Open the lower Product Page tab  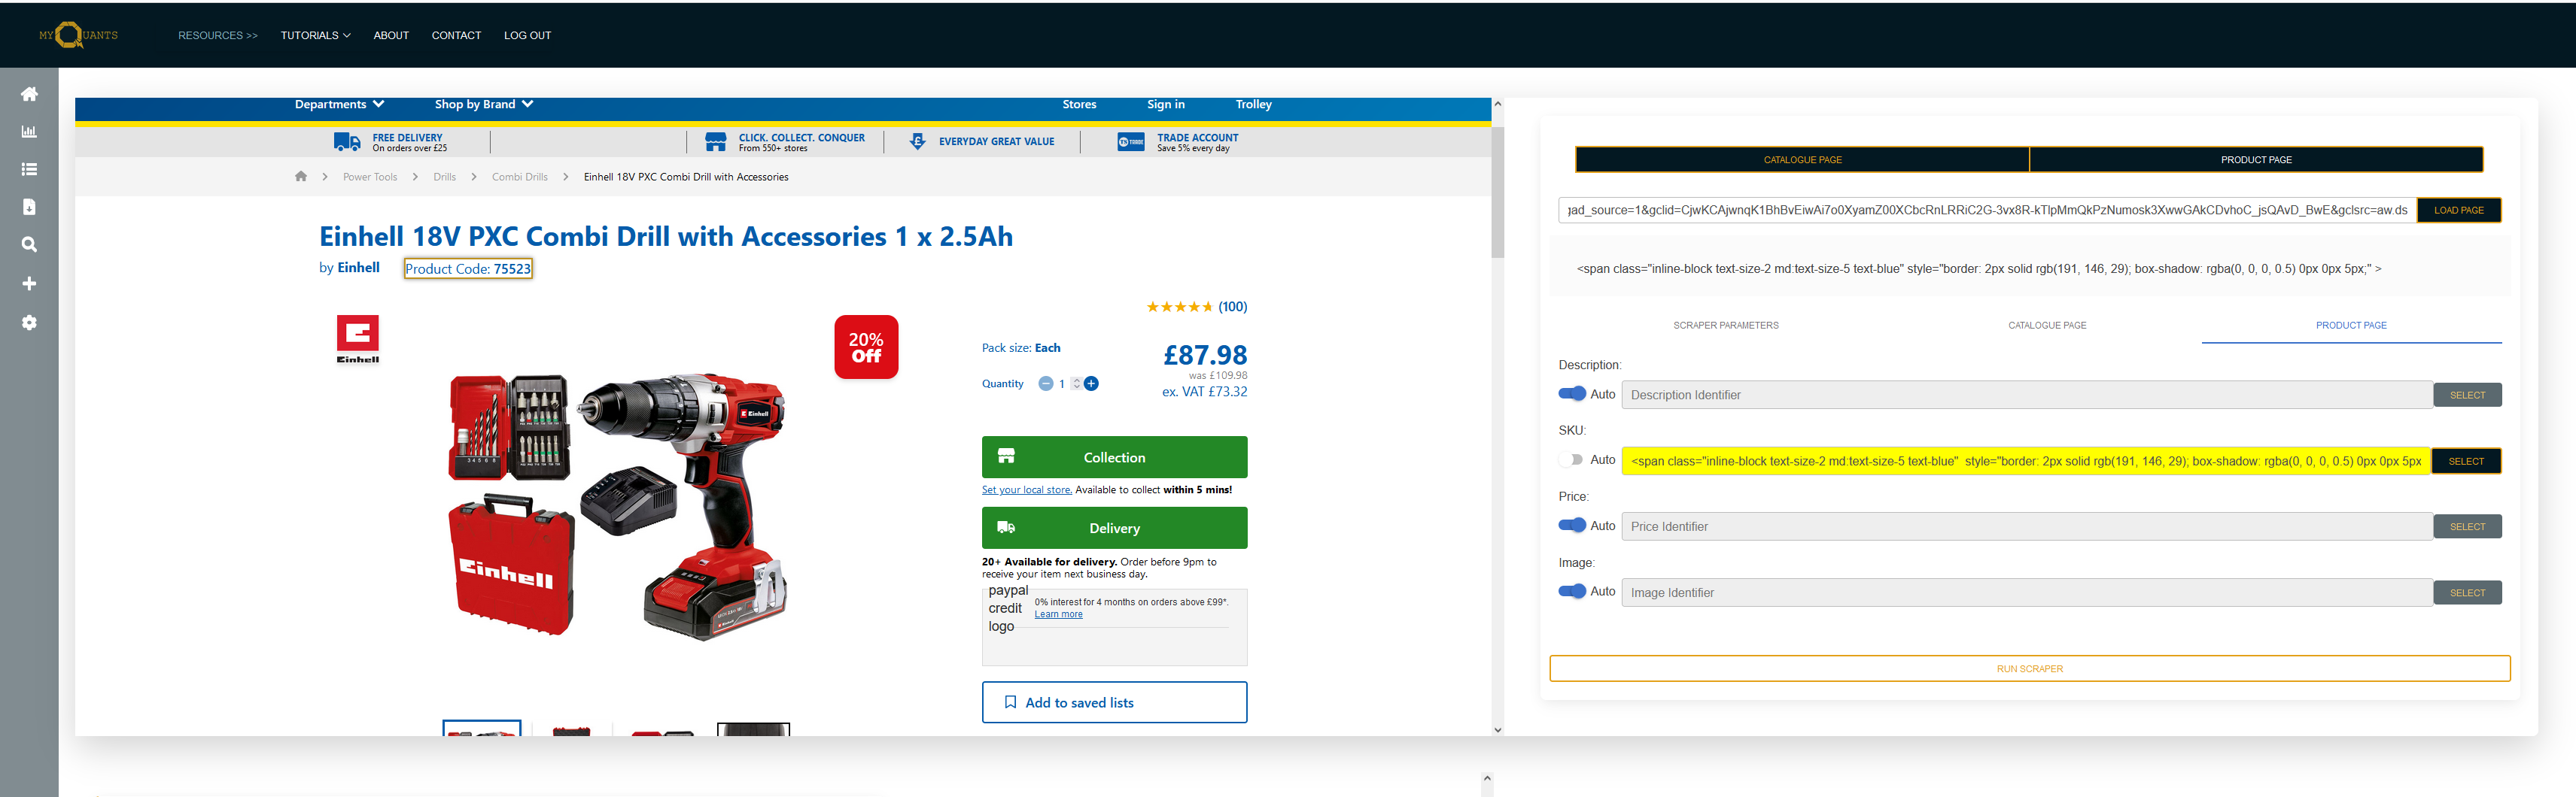point(2351,326)
